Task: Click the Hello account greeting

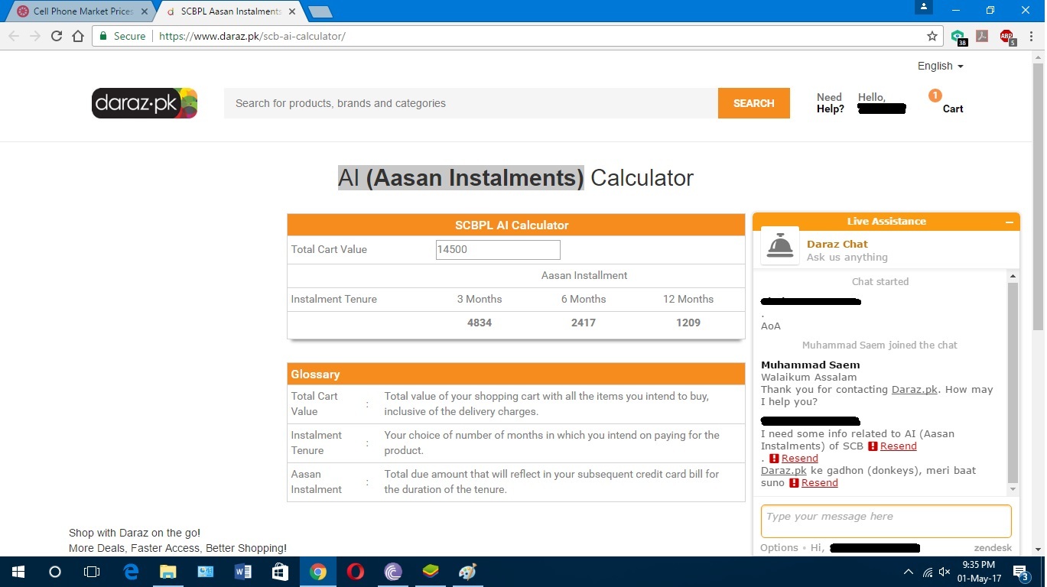Action: (x=881, y=103)
